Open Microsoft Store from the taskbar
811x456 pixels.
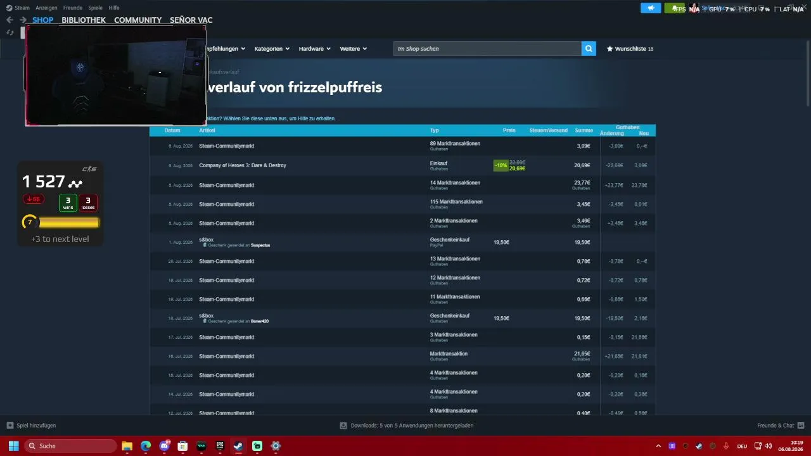[183, 446]
